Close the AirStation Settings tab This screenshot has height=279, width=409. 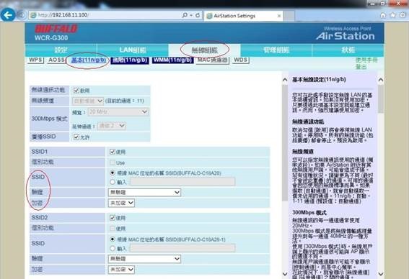click(279, 16)
